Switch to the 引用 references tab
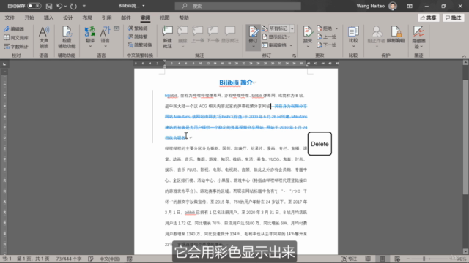The height and width of the screenshot is (263, 469). point(106,18)
